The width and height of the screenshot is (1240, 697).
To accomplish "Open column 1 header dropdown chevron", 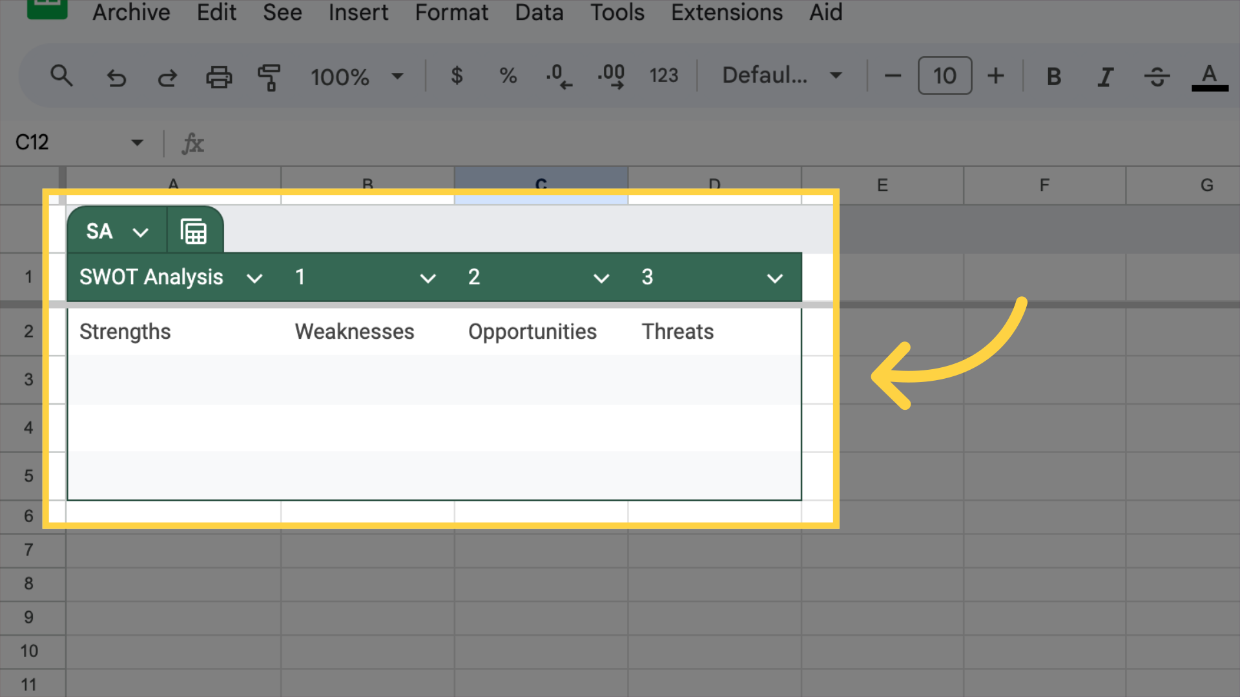I will pyautogui.click(x=428, y=278).
